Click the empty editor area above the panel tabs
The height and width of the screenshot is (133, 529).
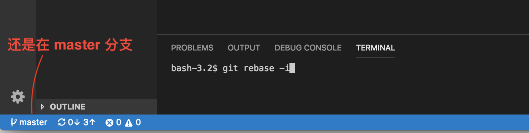coord(343,17)
